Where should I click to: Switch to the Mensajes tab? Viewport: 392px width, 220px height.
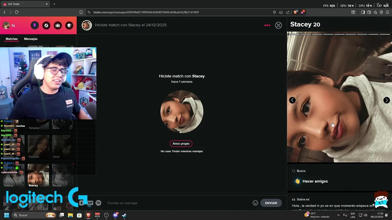point(31,39)
